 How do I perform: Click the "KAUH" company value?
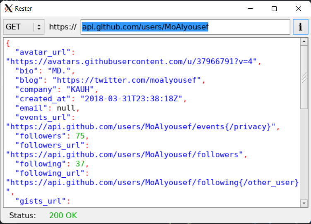tap(80, 89)
